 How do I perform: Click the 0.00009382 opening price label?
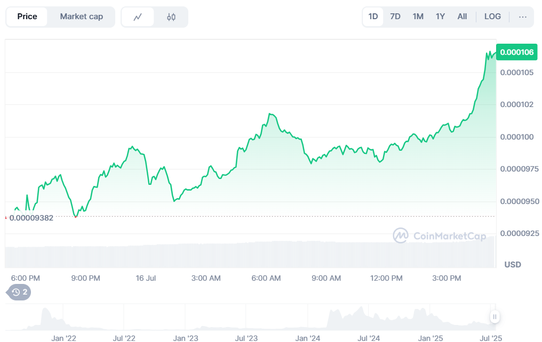tap(31, 217)
